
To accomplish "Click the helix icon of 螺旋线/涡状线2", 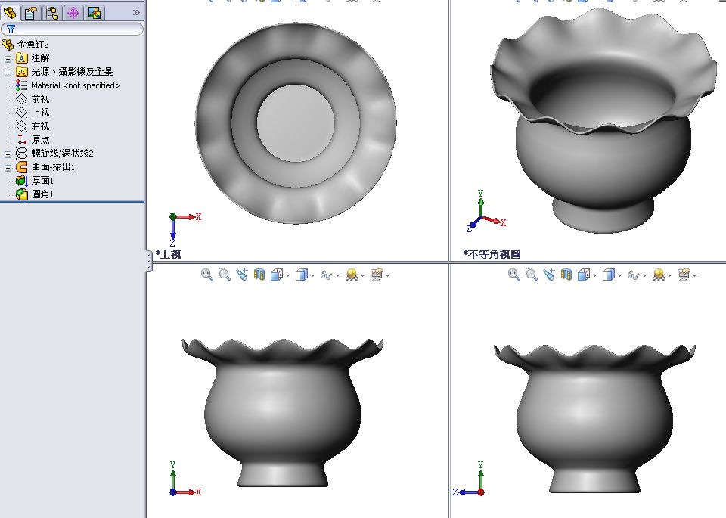I will [x=21, y=154].
